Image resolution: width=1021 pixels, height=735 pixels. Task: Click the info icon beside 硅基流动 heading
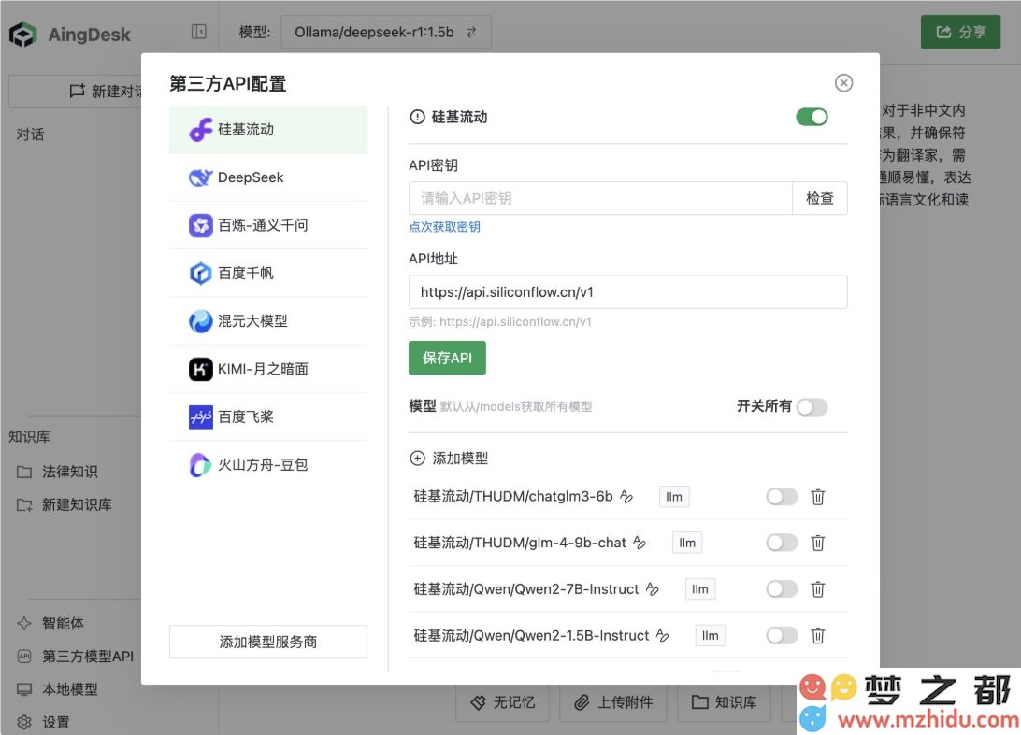coord(417,117)
